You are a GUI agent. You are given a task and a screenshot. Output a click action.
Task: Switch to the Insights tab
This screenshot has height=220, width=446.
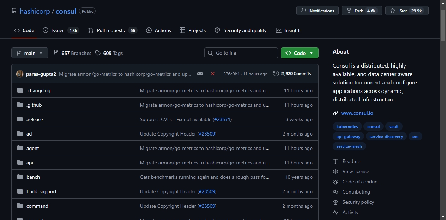pyautogui.click(x=289, y=30)
